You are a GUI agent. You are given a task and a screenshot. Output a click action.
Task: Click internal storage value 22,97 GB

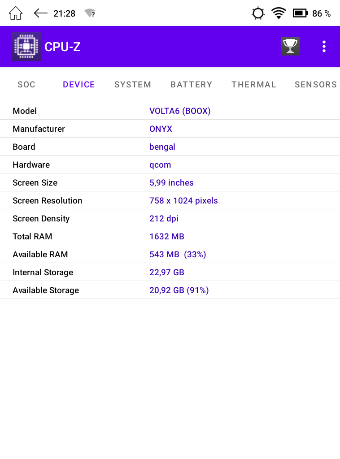click(x=166, y=273)
